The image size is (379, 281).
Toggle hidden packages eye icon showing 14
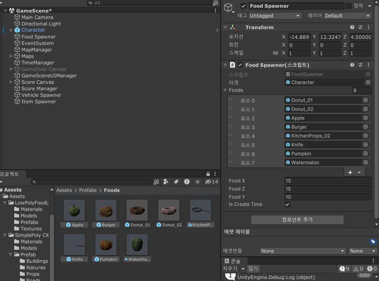point(211,182)
